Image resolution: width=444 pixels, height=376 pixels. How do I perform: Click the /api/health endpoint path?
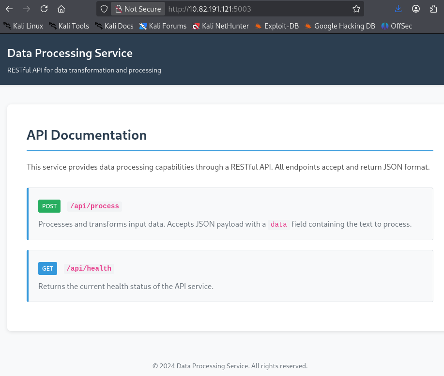tap(89, 268)
